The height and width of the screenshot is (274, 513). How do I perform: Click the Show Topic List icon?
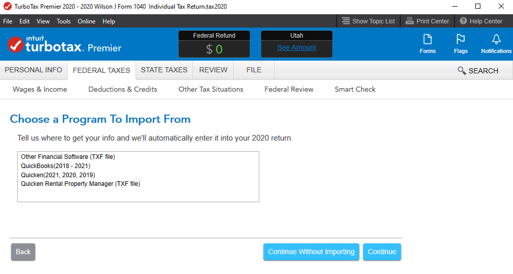pyautogui.click(x=346, y=21)
